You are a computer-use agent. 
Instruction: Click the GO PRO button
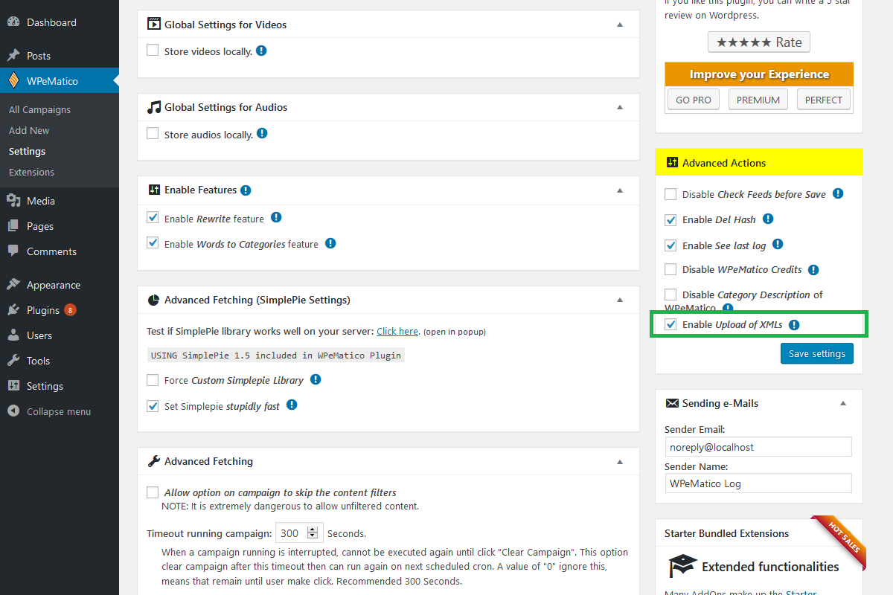694,100
